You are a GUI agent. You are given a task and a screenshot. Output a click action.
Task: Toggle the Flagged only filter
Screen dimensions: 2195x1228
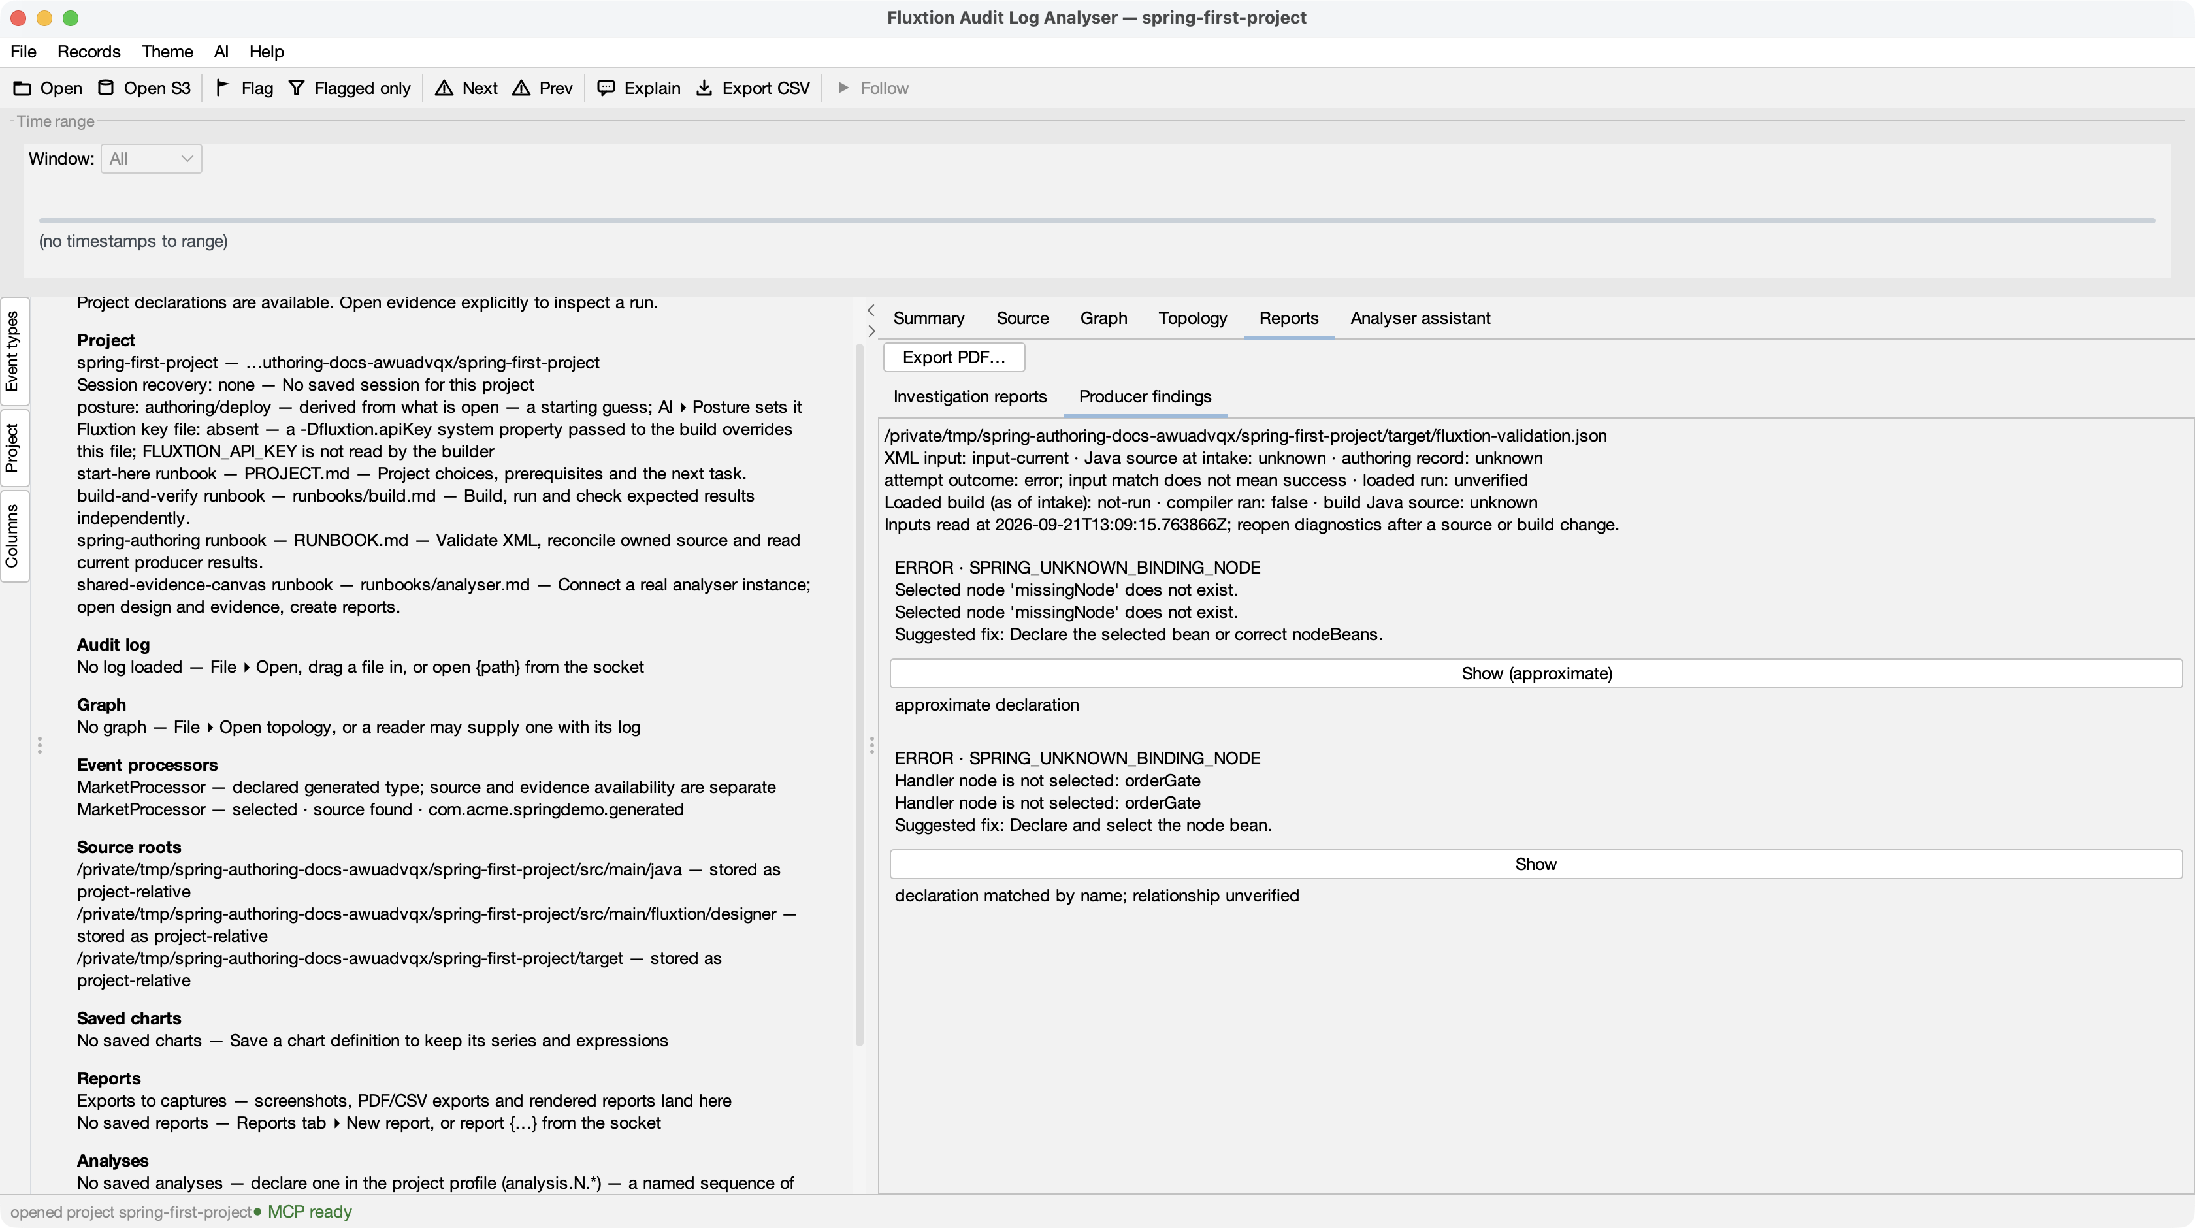tap(350, 88)
